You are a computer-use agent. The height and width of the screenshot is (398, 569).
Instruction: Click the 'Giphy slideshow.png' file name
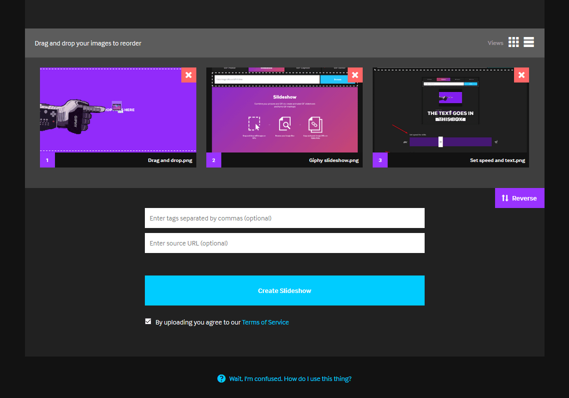(x=334, y=160)
